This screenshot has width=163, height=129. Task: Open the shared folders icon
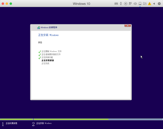tap(145, 4)
